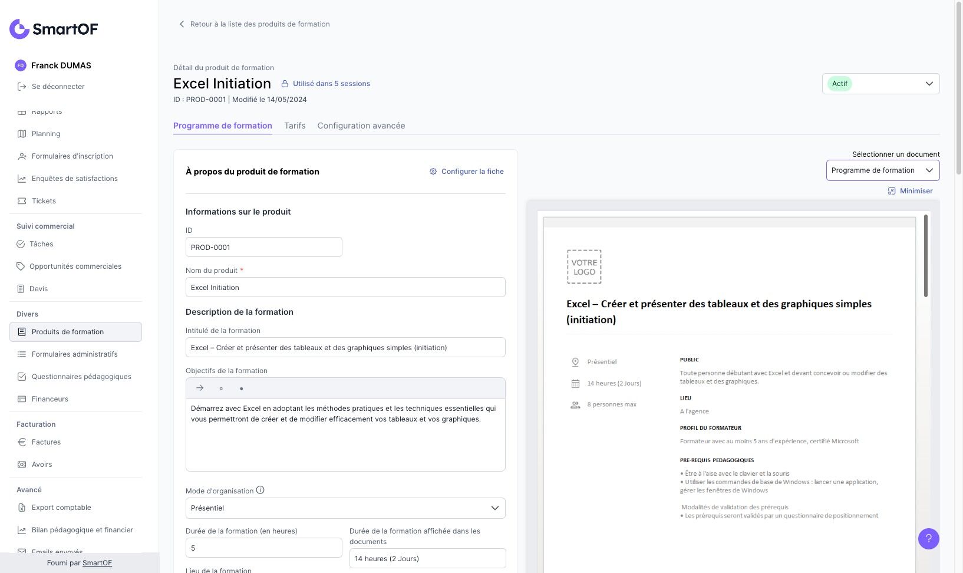The image size is (963, 573).
Task: Click the 'Détail du produit de formation' label
Action: 223,68
